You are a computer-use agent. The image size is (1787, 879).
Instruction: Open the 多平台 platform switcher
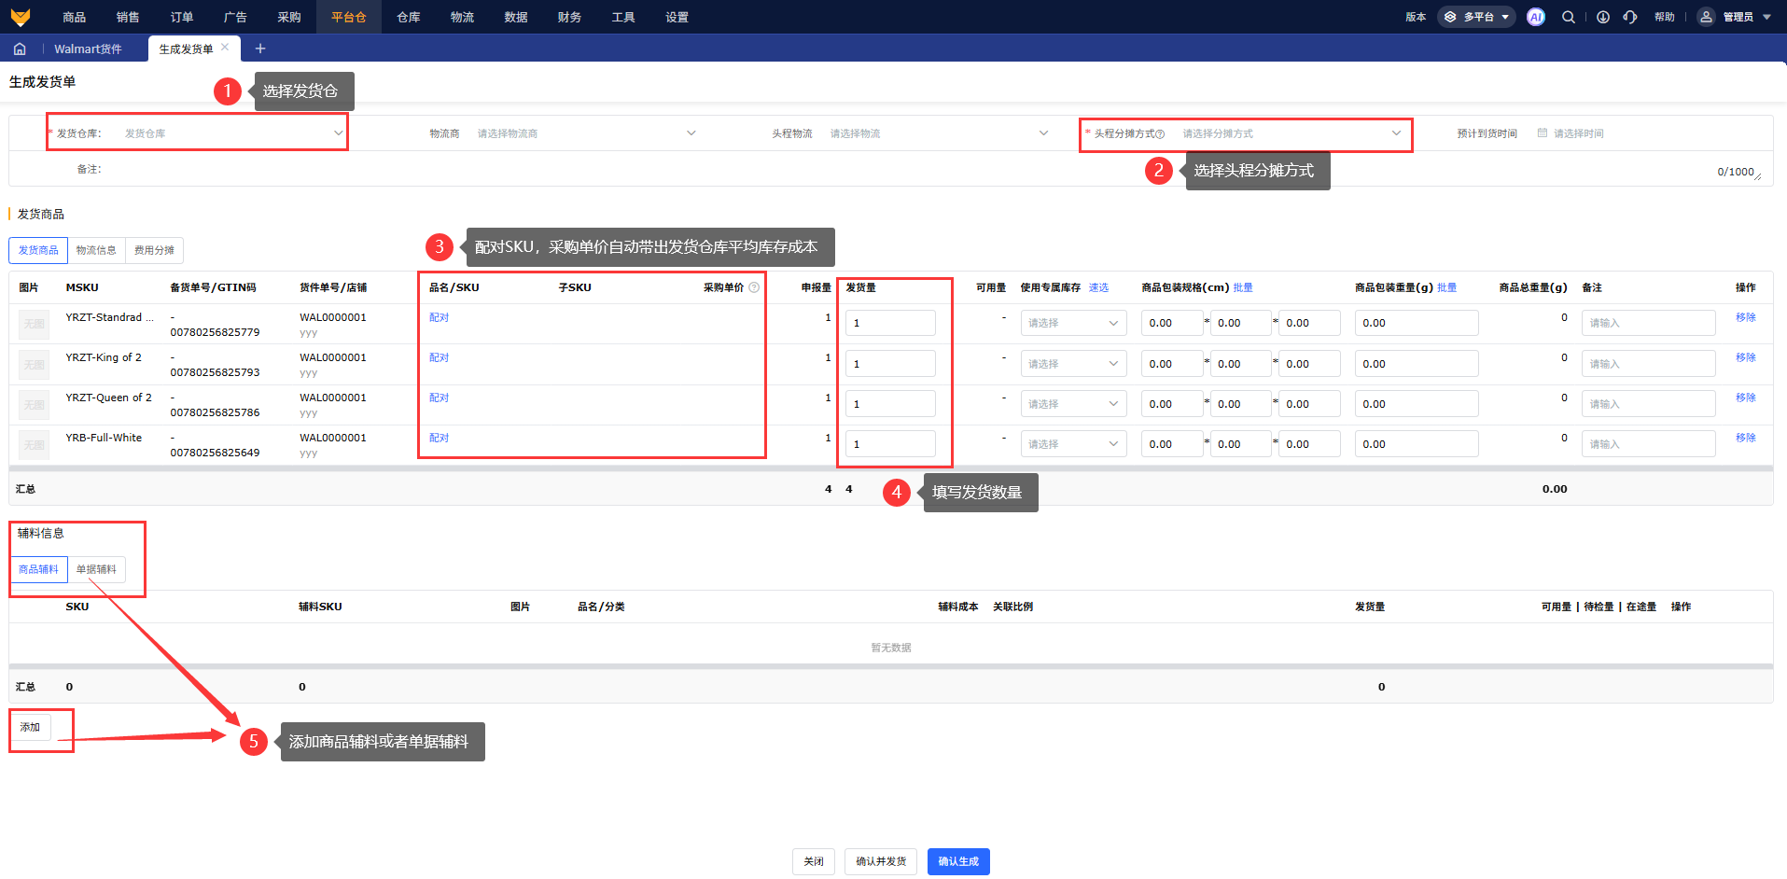click(1476, 17)
